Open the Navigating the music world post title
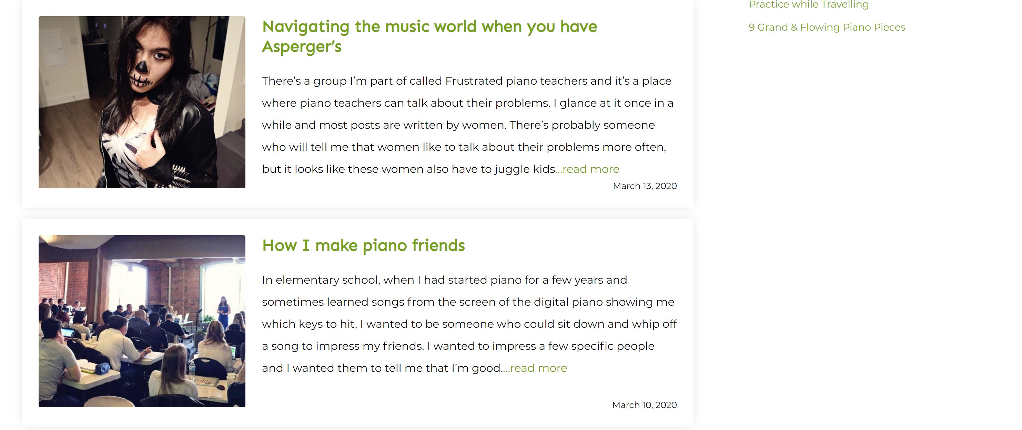Viewport: 1022px width, 430px height. [x=429, y=27]
